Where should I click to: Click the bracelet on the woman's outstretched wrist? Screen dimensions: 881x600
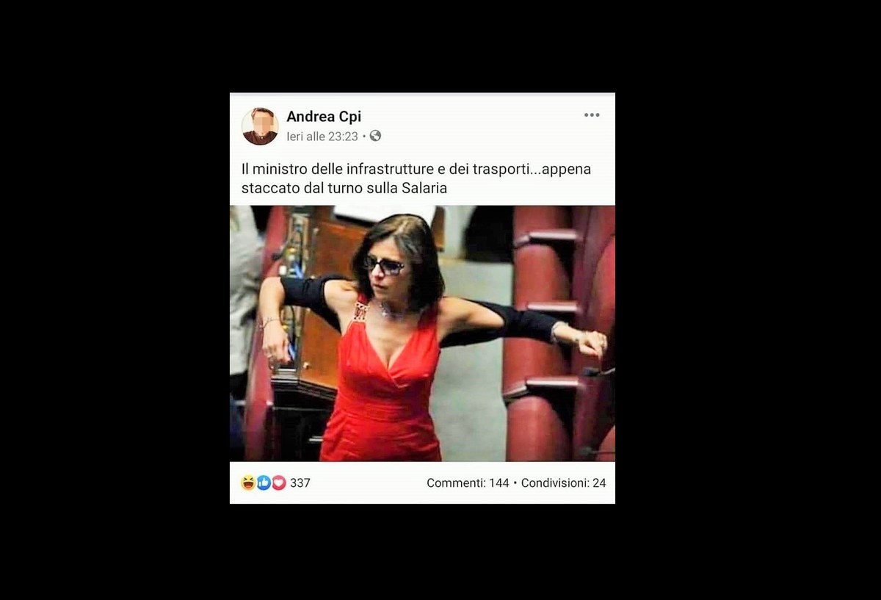click(x=560, y=332)
